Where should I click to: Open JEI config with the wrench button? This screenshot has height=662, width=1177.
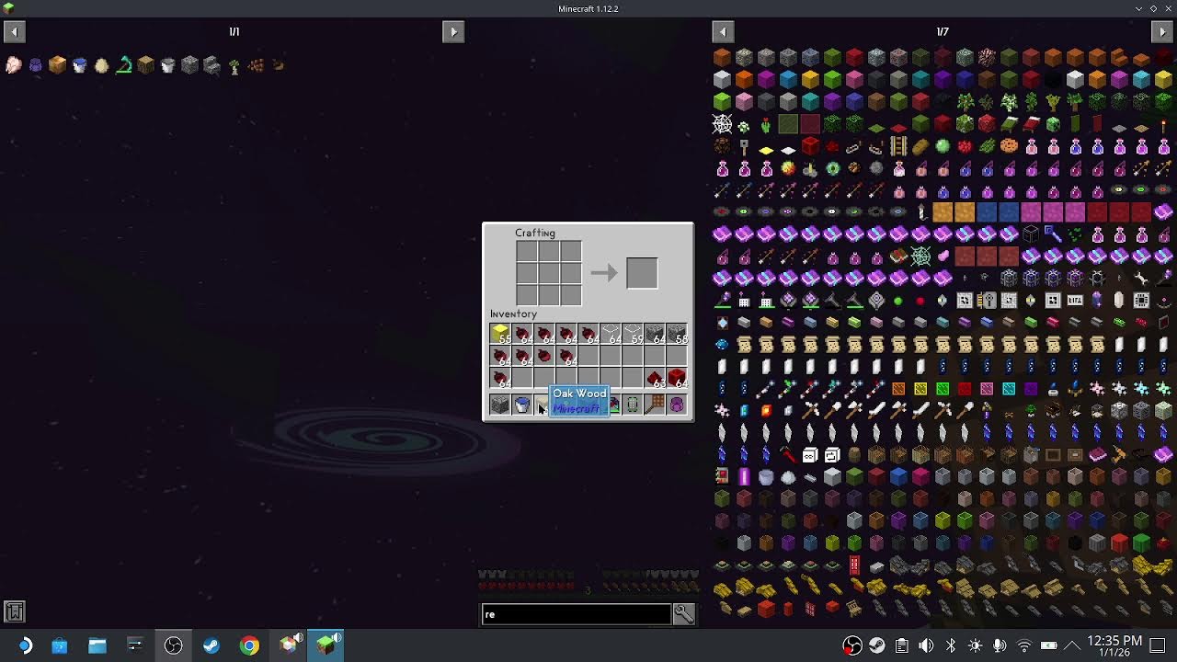pos(683,614)
